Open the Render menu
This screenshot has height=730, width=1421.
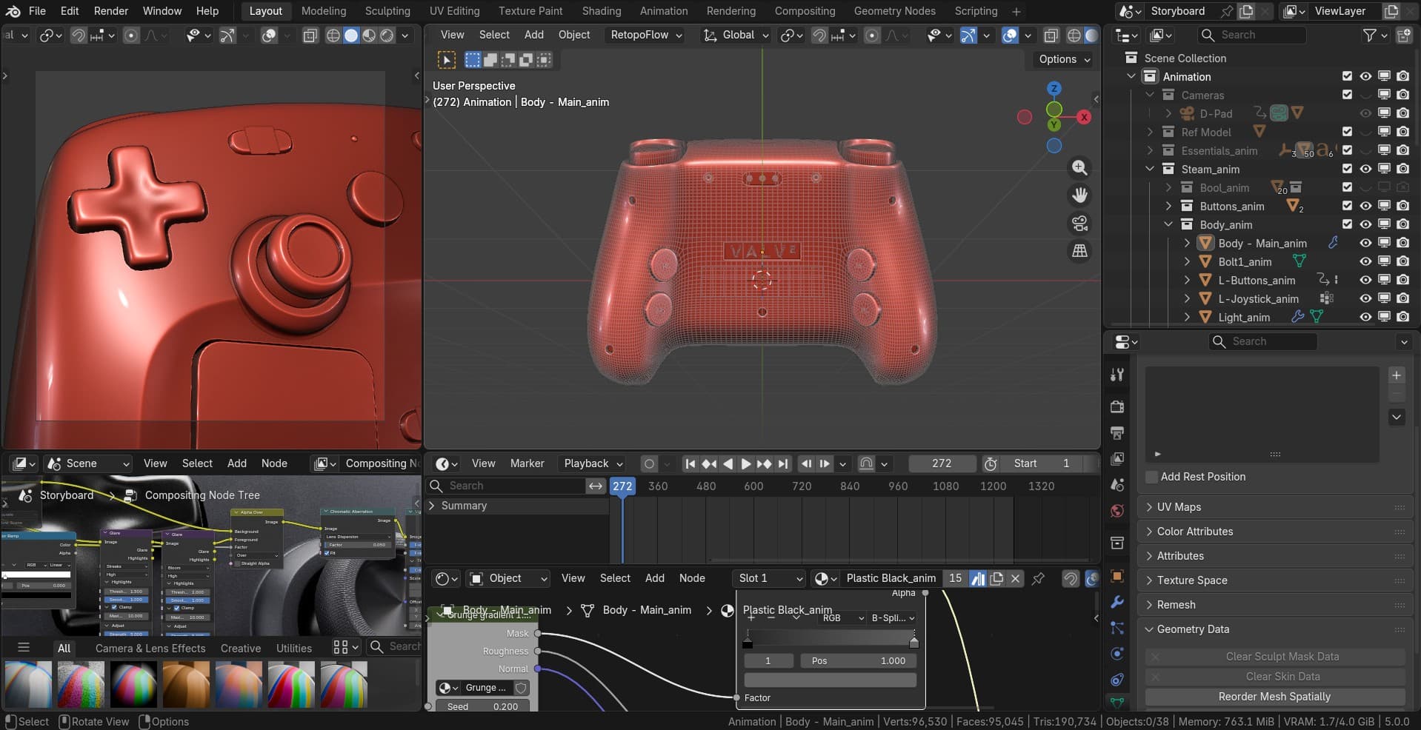click(111, 11)
